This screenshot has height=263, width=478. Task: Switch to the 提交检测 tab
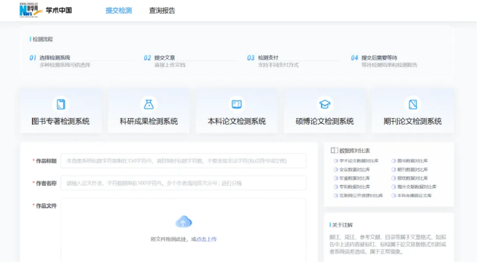119,11
